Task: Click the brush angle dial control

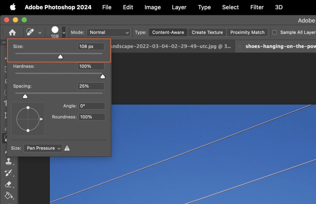Action: pos(28,119)
